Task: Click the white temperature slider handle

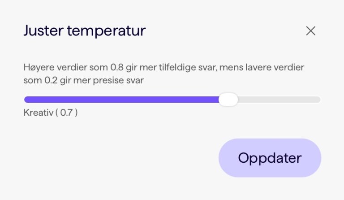Action: click(x=228, y=100)
